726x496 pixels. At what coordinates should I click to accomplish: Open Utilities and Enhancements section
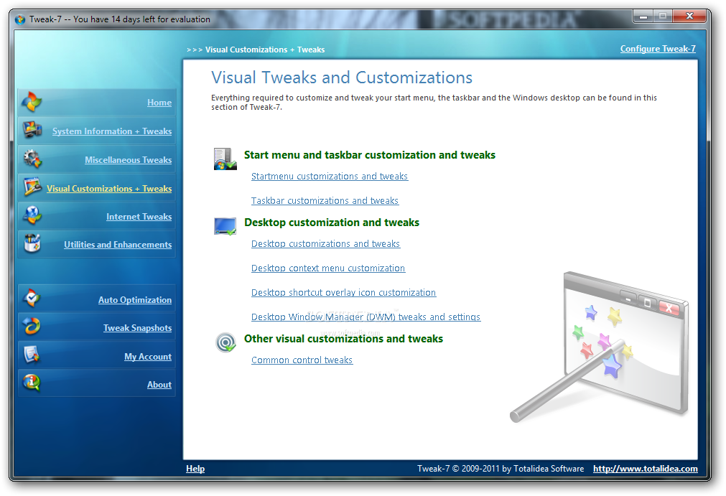pyautogui.click(x=118, y=245)
